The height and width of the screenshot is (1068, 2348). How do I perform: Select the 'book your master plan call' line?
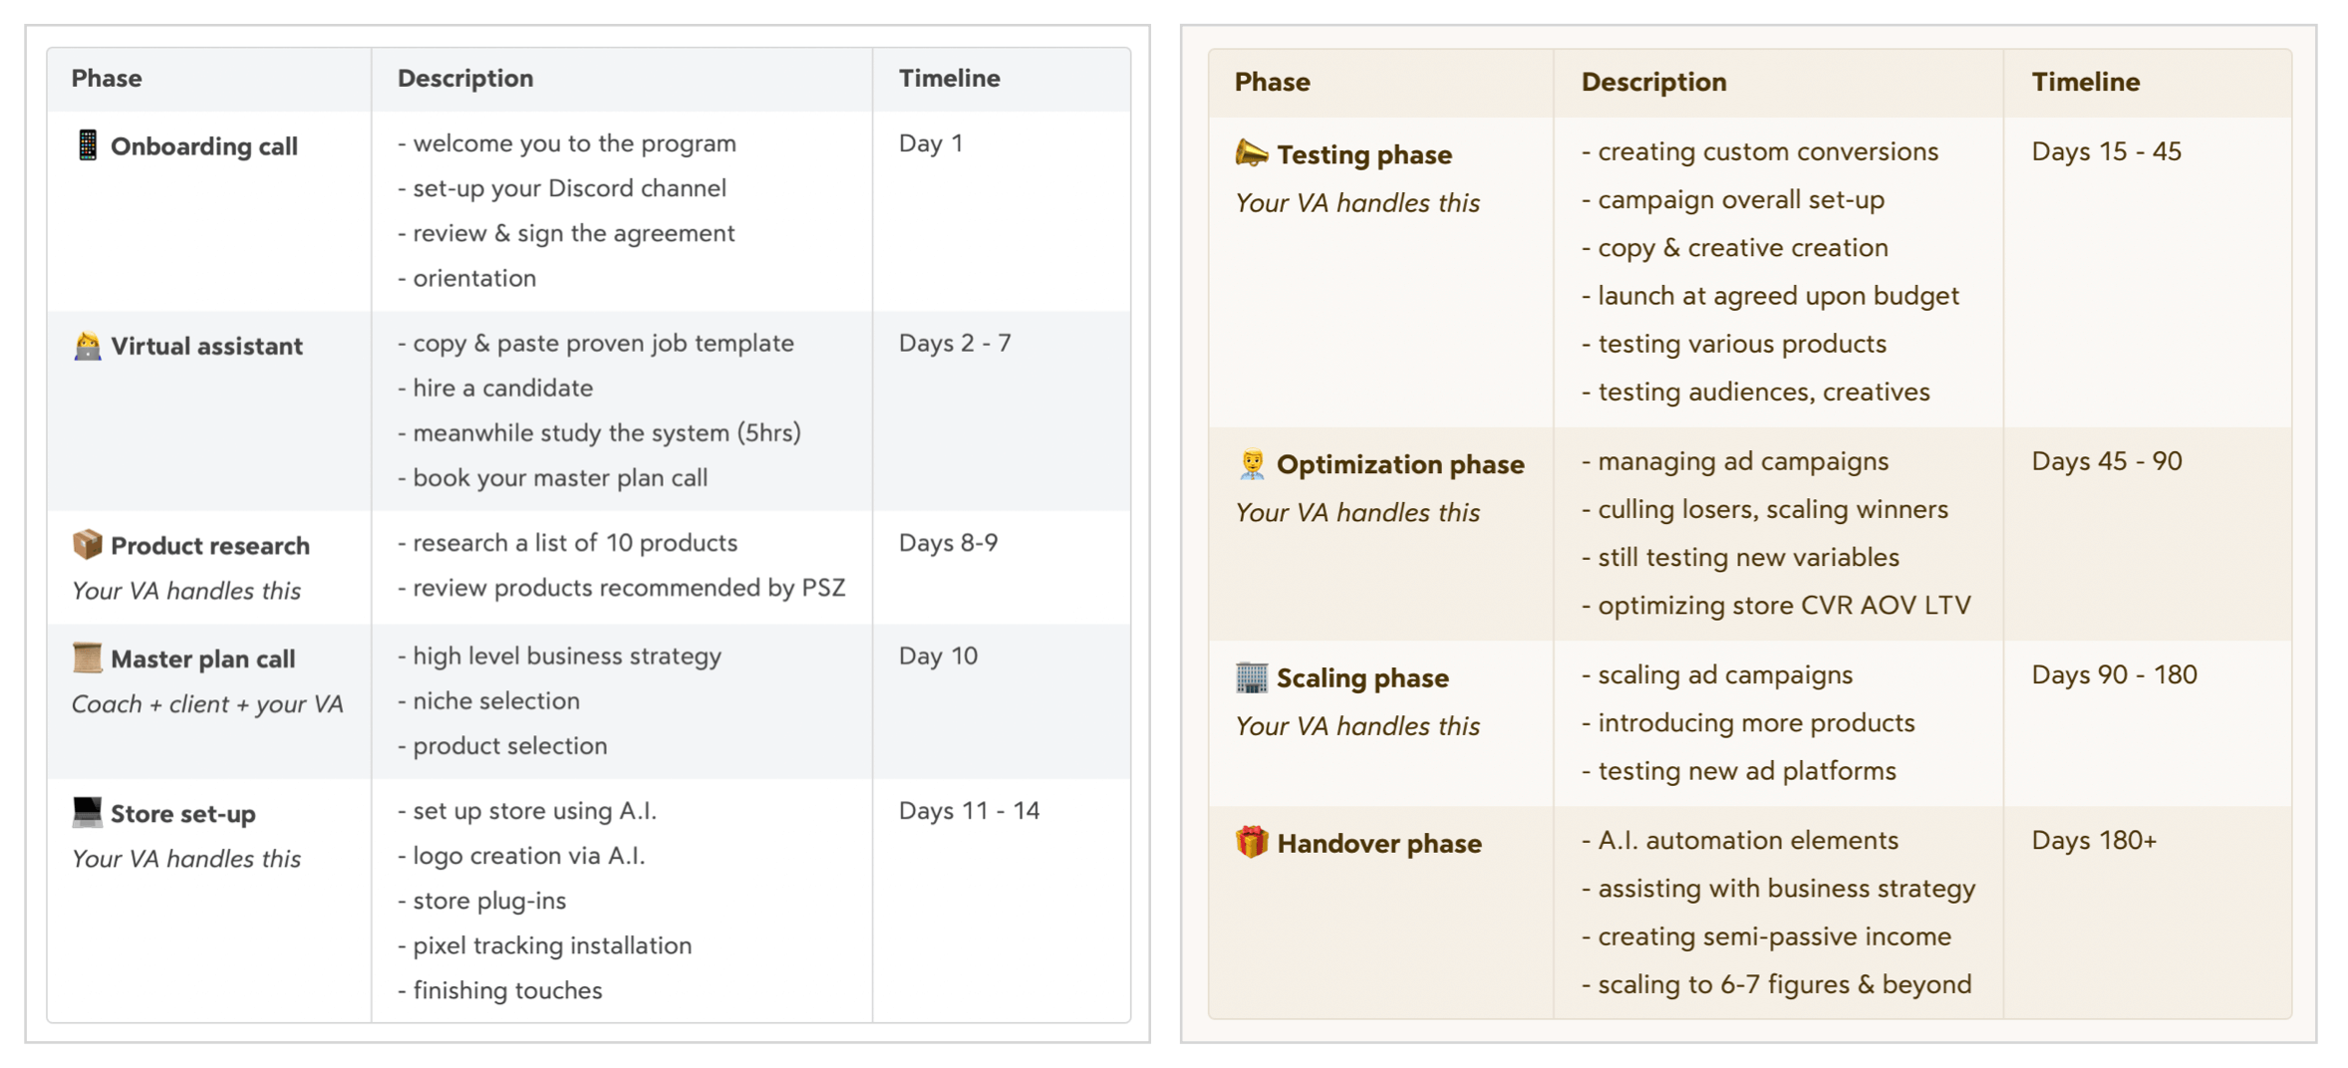559,478
